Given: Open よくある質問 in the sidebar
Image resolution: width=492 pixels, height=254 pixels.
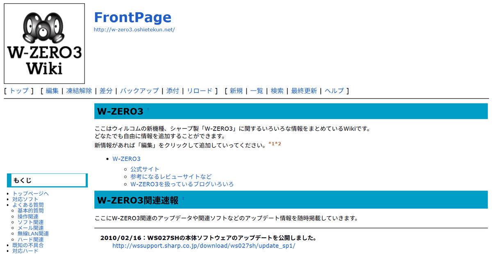Looking at the screenshot, I should click(28, 205).
